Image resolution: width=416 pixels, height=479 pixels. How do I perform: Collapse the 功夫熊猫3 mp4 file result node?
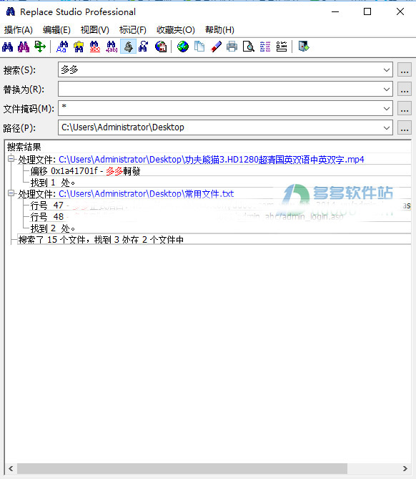11,158
